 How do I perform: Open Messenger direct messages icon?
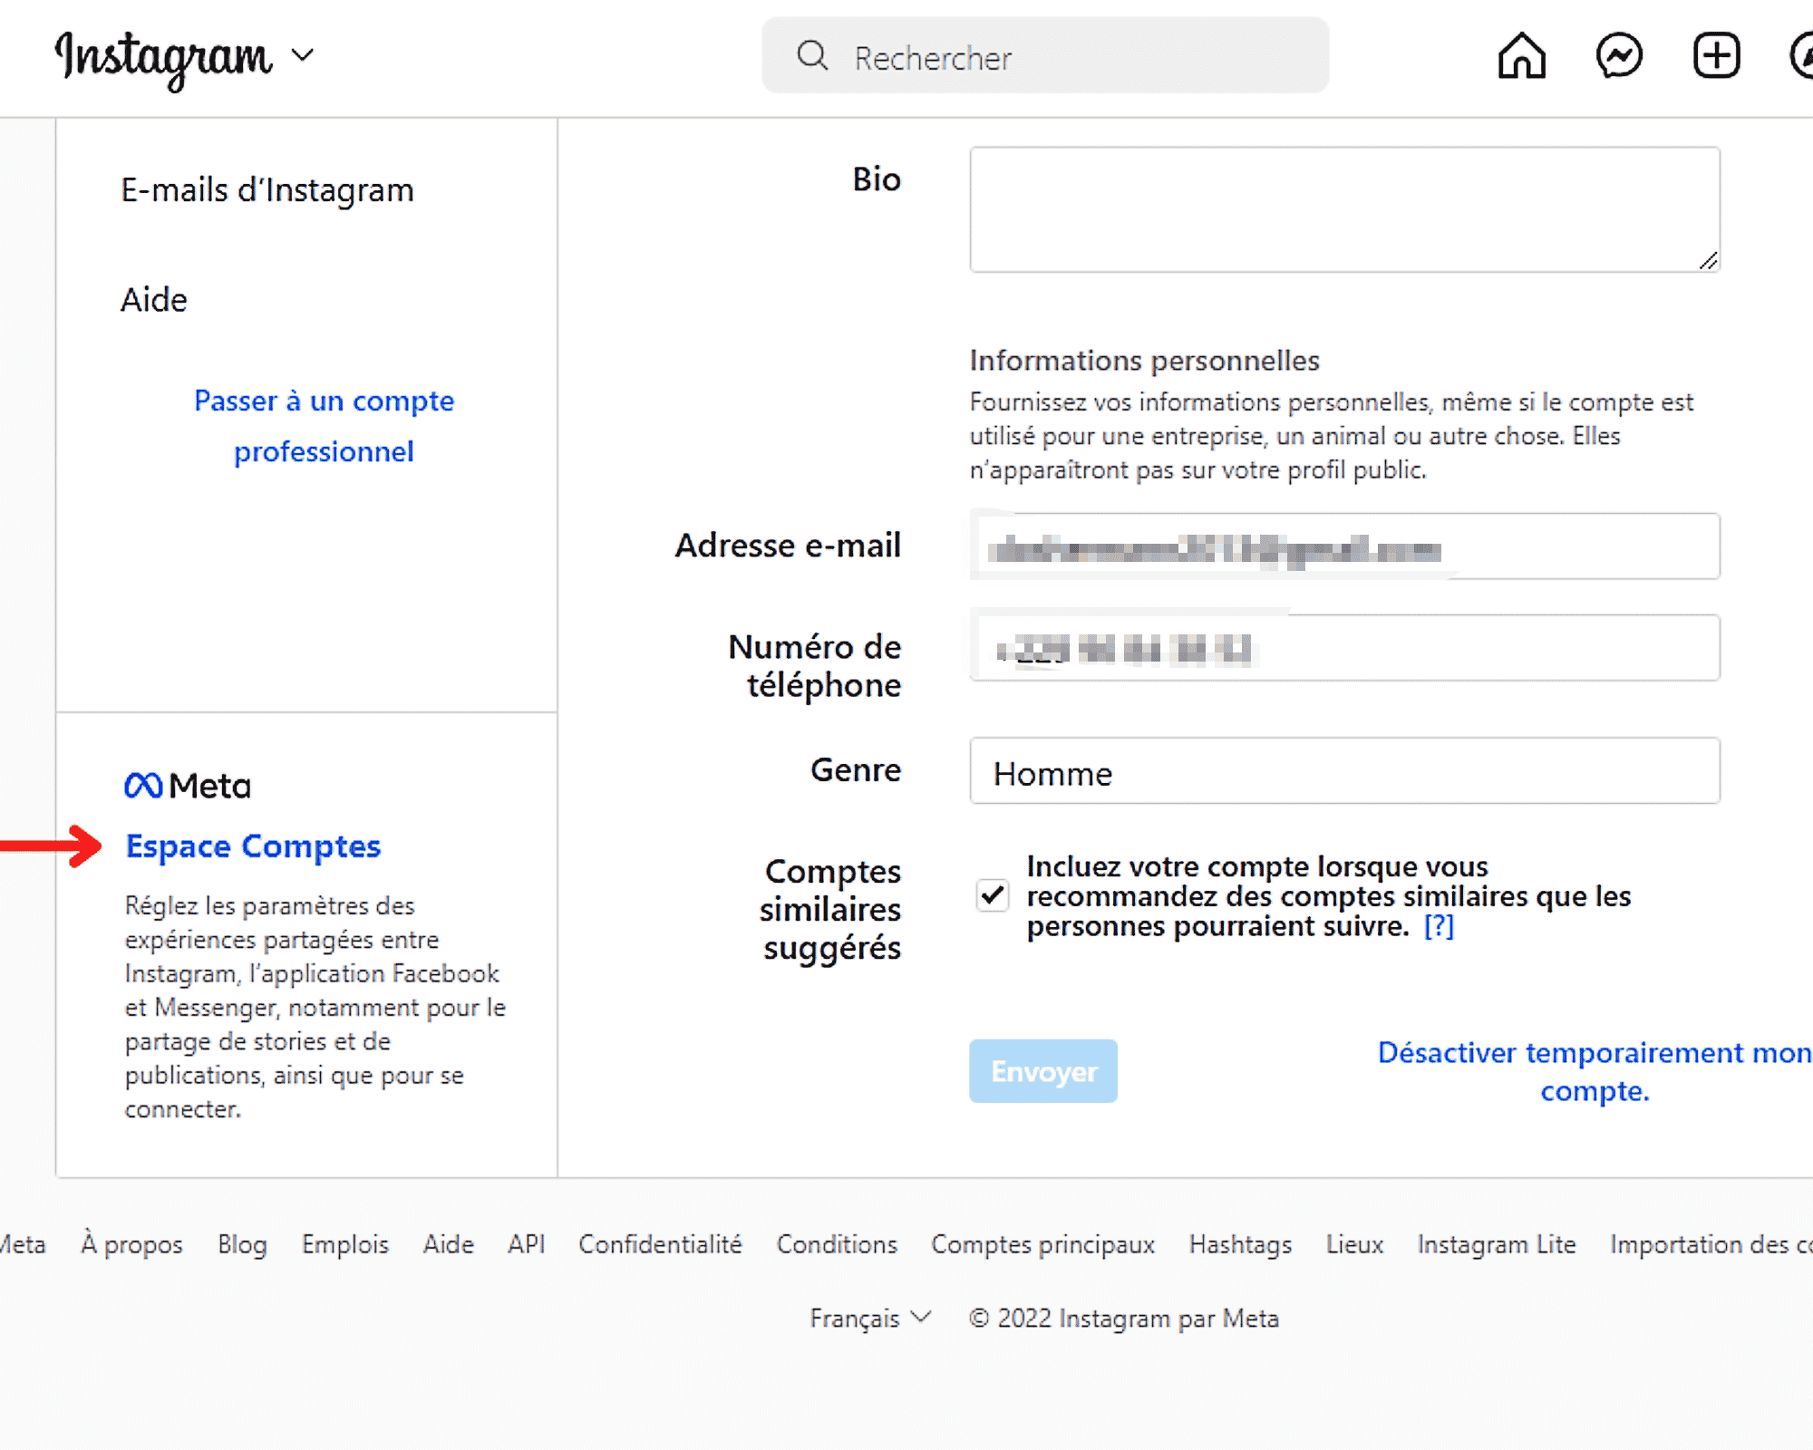[1619, 56]
